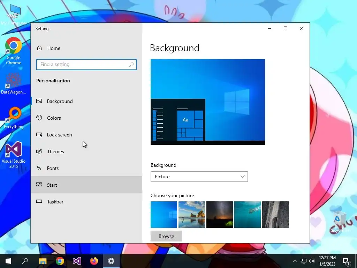Select the Recycle Bin desktop icon
This screenshot has height=268, width=357.
[340, 222]
